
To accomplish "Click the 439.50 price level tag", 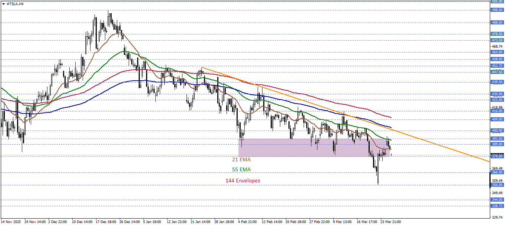I will pyautogui.click(x=496, y=82).
